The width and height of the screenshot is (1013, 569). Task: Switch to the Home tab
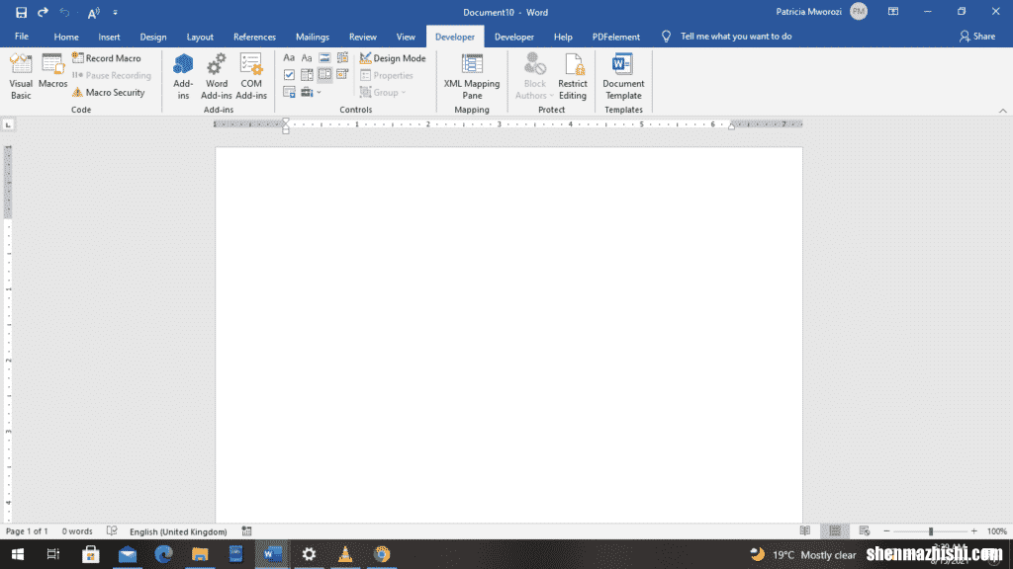(x=66, y=37)
